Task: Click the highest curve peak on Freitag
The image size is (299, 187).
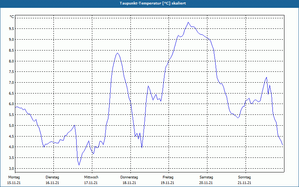Action: pos(188,22)
